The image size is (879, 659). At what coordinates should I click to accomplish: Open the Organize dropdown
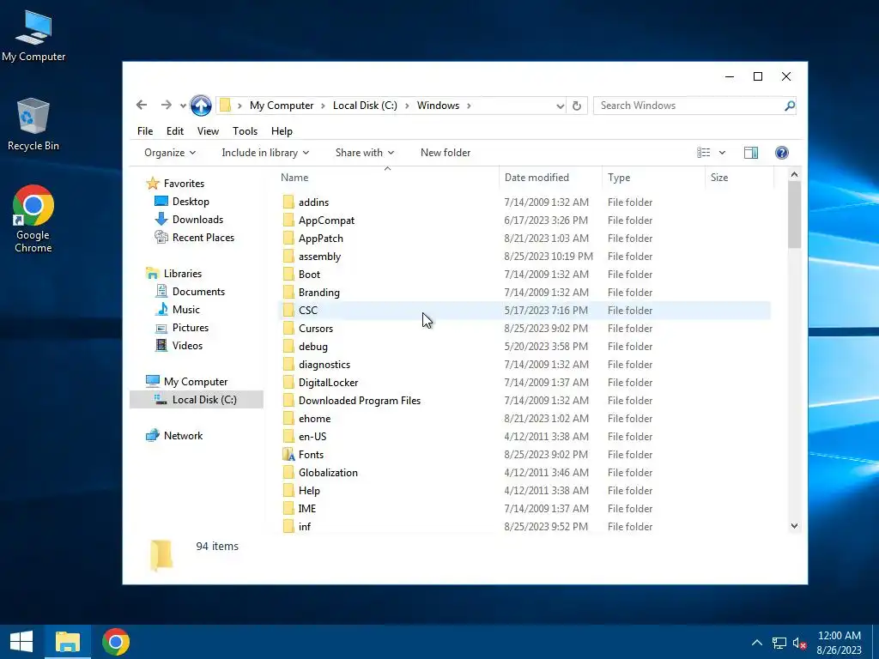pyautogui.click(x=170, y=153)
